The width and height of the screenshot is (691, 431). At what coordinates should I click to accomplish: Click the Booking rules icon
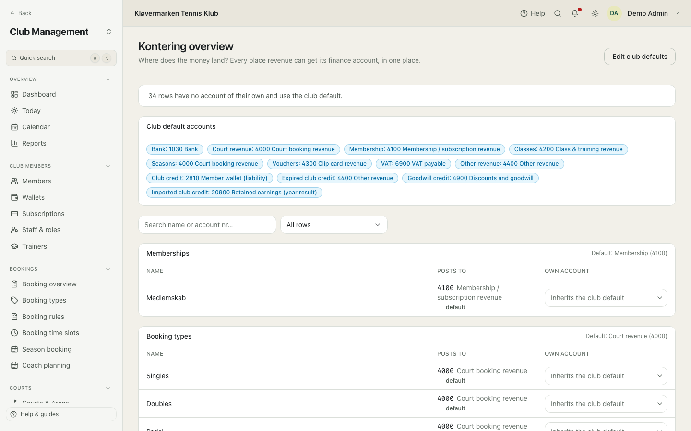point(14,317)
